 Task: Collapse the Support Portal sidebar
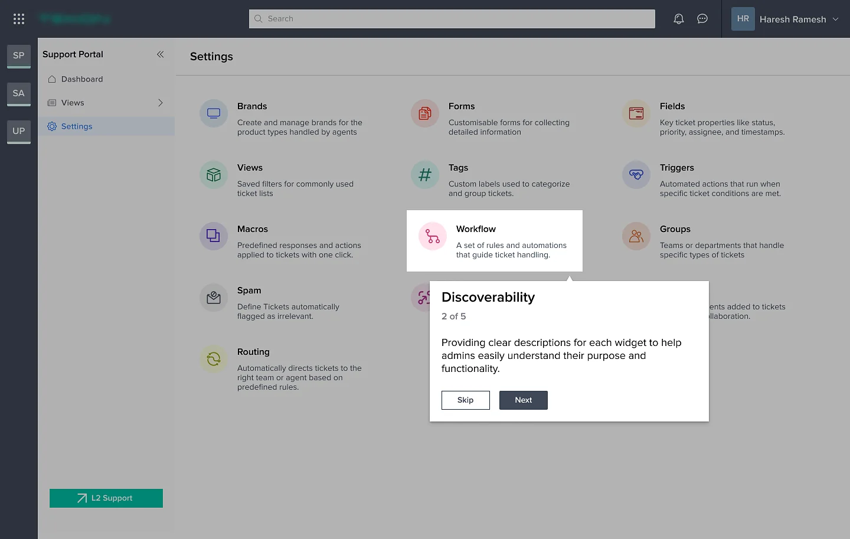(x=160, y=54)
